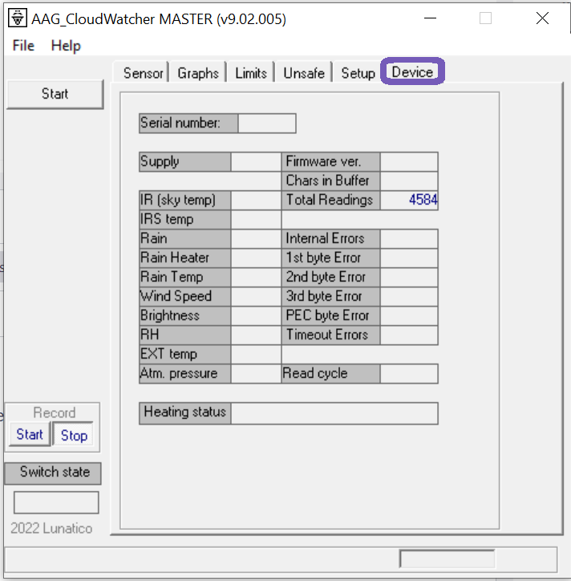Click the AAG CloudWatcher app icon in title bar
This screenshot has height=581, width=571.
pos(18,18)
